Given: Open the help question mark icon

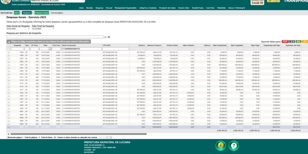Looking at the screenshot, I should point(234,146).
